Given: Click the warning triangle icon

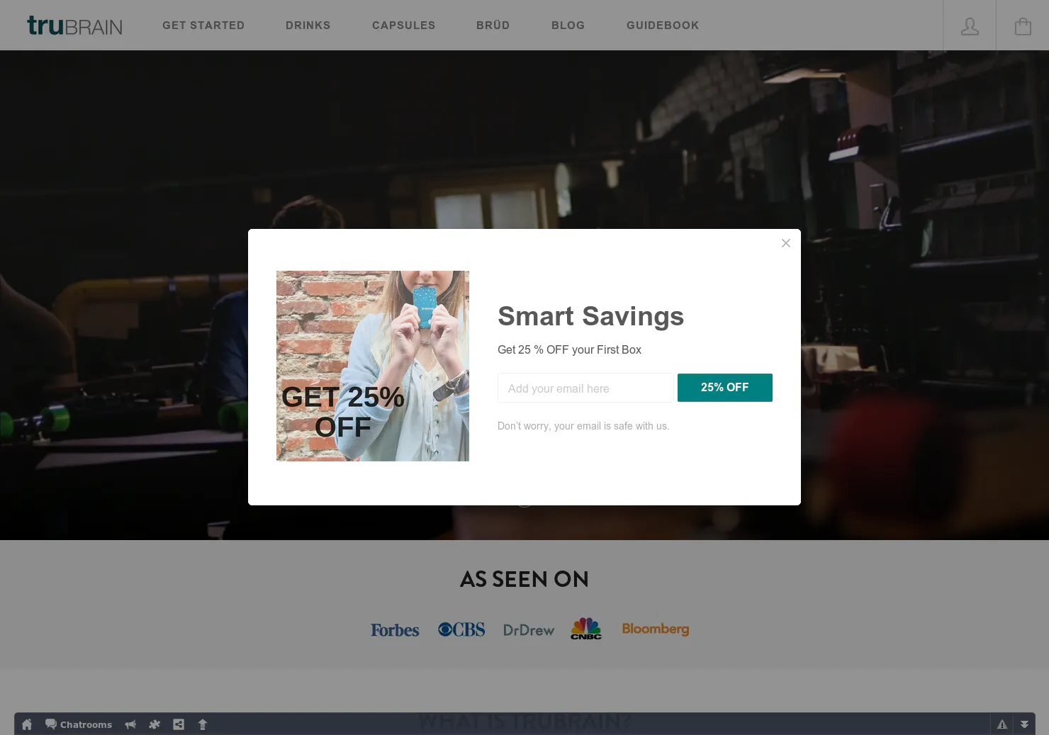Looking at the screenshot, I should 1002,724.
